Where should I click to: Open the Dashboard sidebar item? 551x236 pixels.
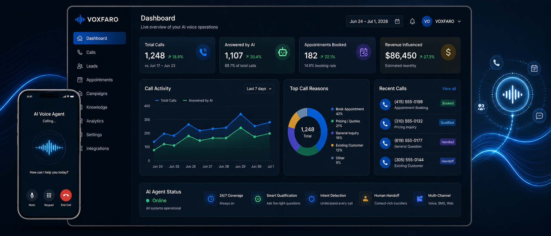[x=100, y=38]
